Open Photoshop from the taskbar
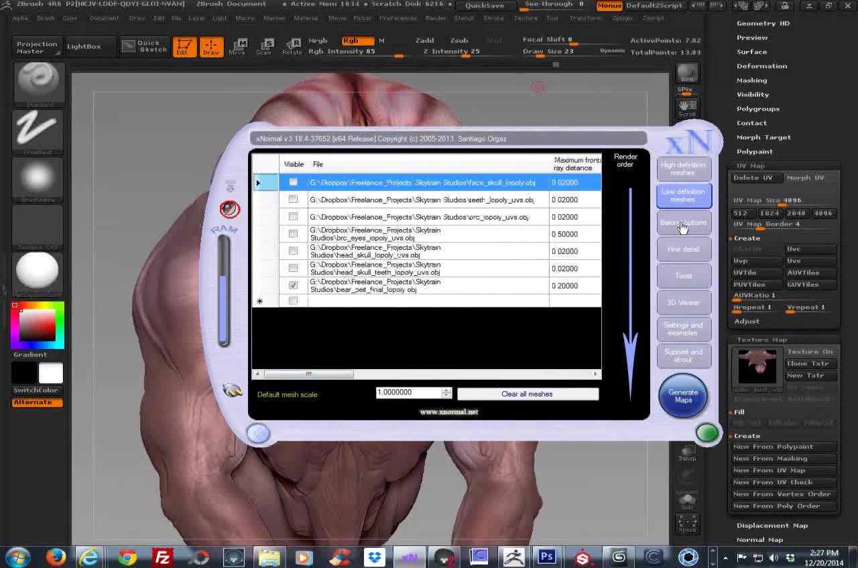Screen dimensions: 858x568 coord(547,557)
